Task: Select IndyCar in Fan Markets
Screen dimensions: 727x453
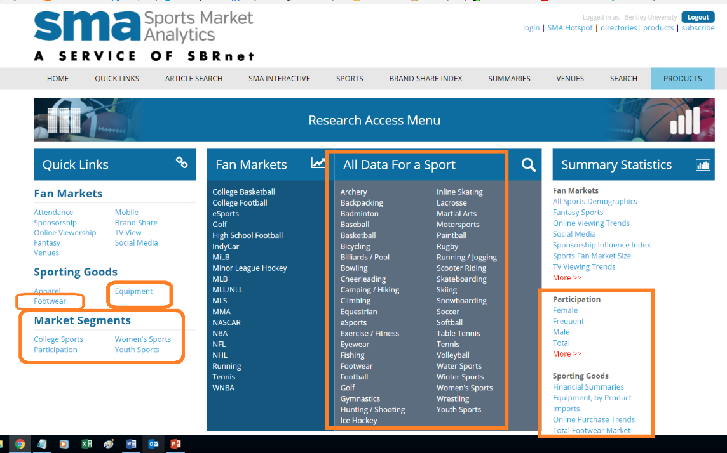Action: point(226,246)
